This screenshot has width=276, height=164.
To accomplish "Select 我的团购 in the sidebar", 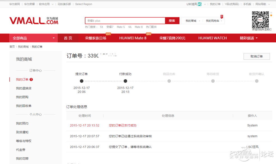I will click(x=22, y=97).
